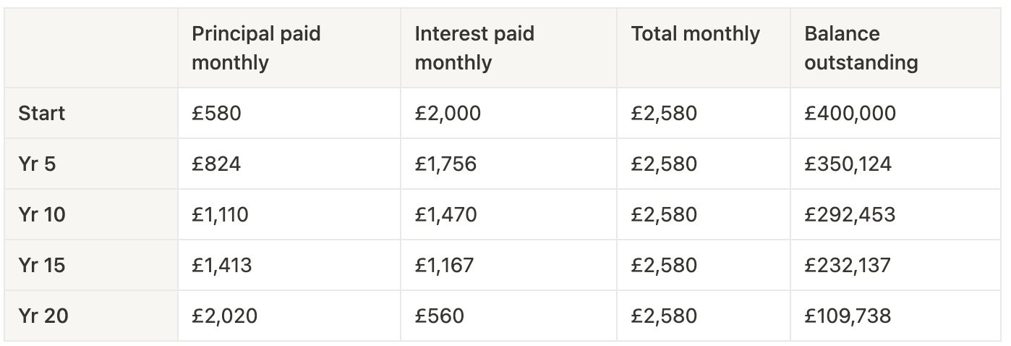Click the £2,000 interest cell
The width and height of the screenshot is (1011, 346).
(x=508, y=114)
